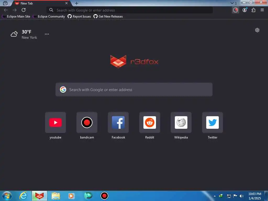Click the Show desktop strip at the taskbar edge
268x201 pixels.
coord(266,196)
